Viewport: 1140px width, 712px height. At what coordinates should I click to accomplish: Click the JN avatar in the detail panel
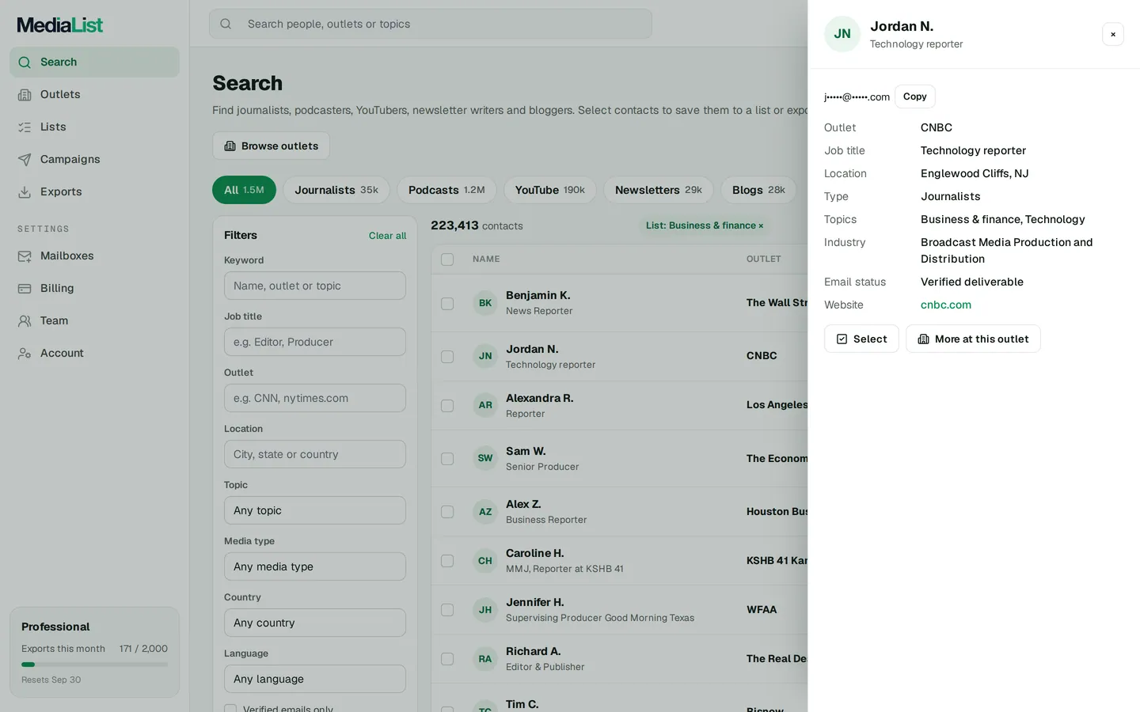(842, 34)
